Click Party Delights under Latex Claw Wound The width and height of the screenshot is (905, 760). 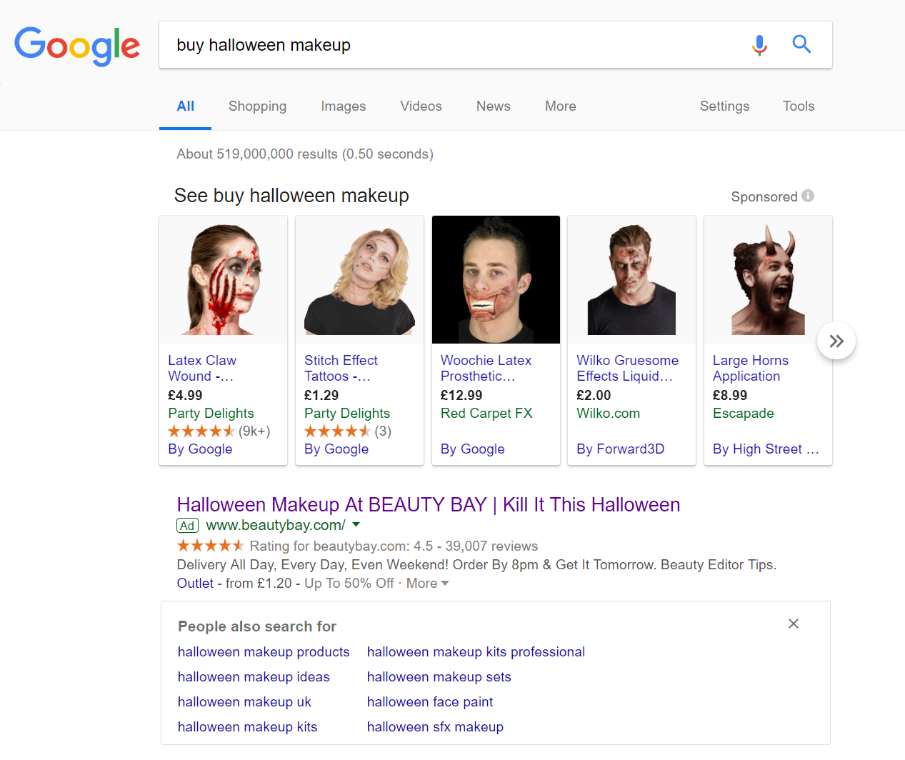click(x=211, y=414)
